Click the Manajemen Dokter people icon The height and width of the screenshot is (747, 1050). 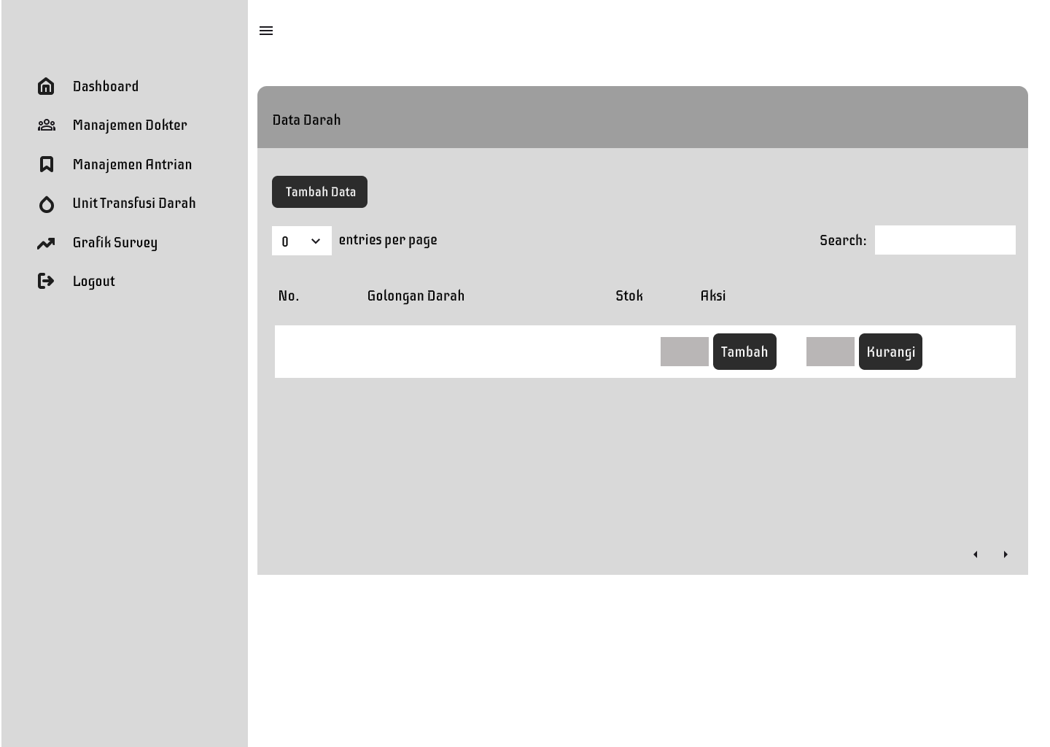tap(46, 125)
